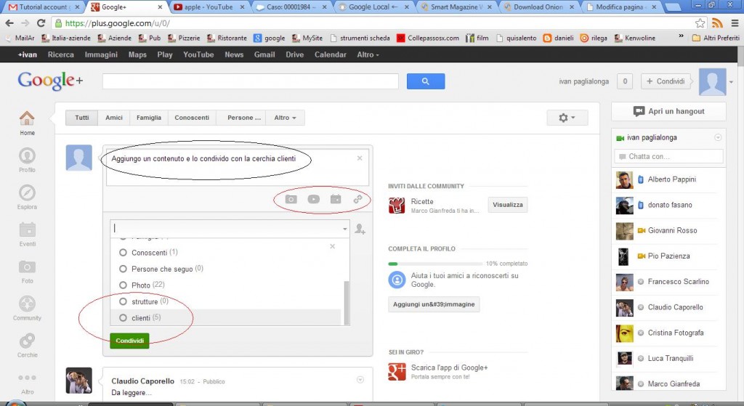The image size is (744, 406).
Task: Click the Chatta con chat field
Action: click(668, 156)
